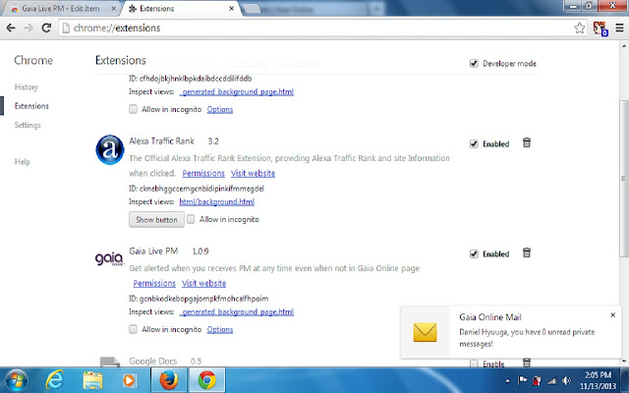
Task: Toggle the Developer mode checkbox
Action: [x=474, y=63]
